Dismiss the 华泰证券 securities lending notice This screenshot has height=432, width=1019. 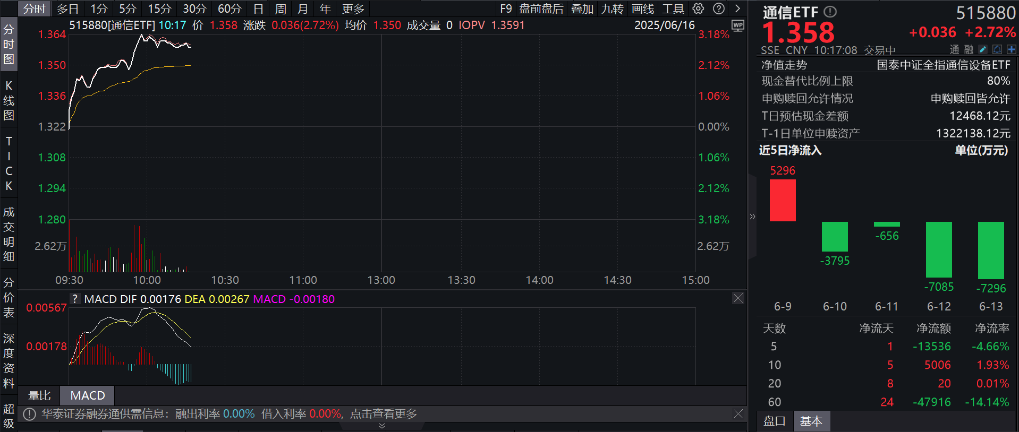738,413
